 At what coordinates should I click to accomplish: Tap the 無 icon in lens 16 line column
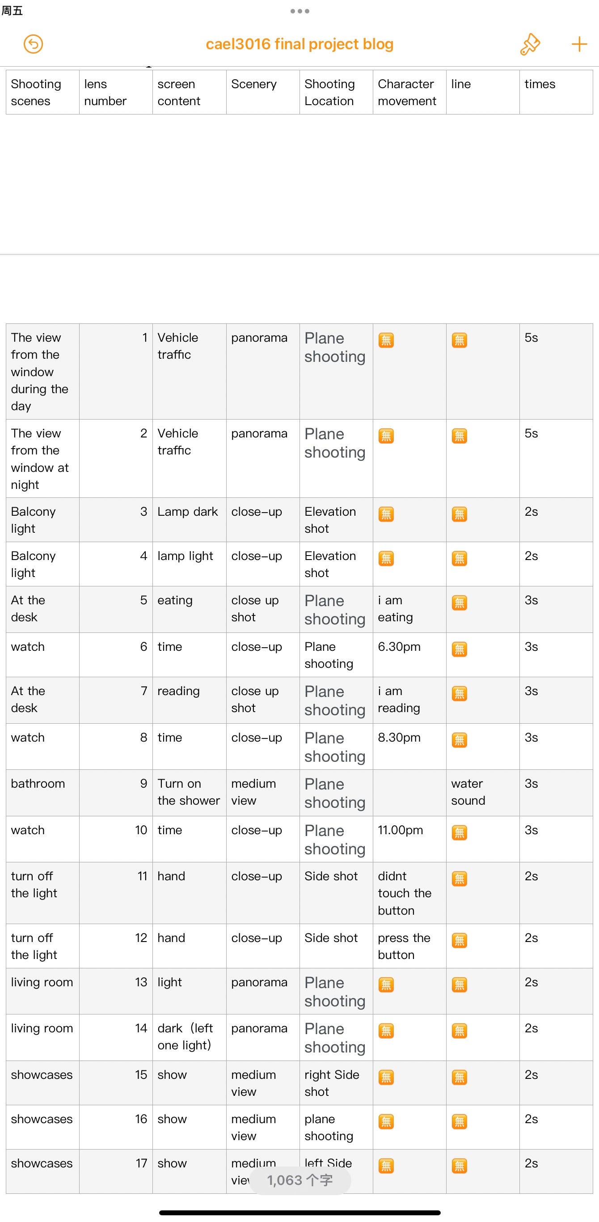coord(459,1121)
